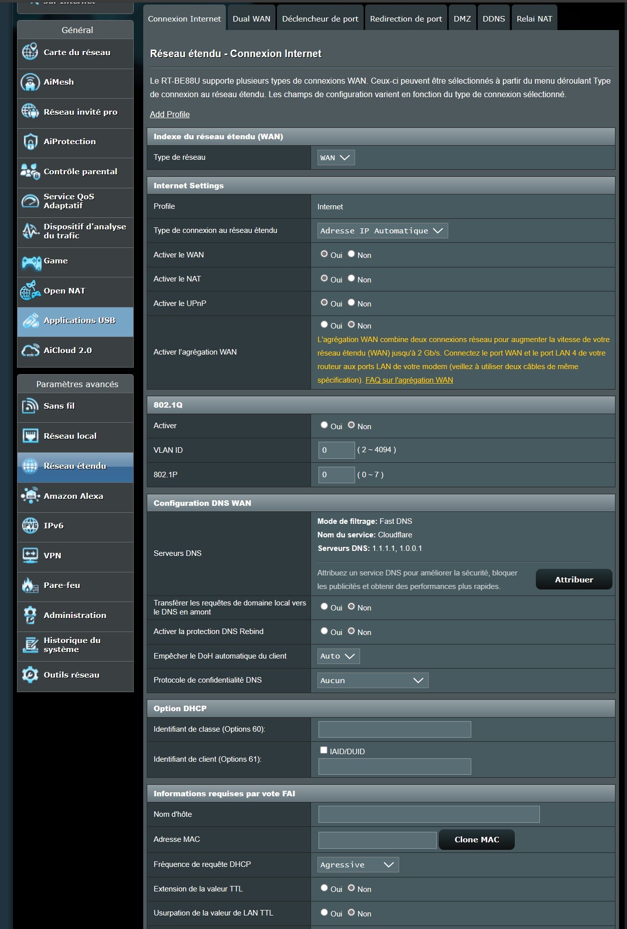Open Service QoS Adaptatif gauge icon

click(30, 201)
